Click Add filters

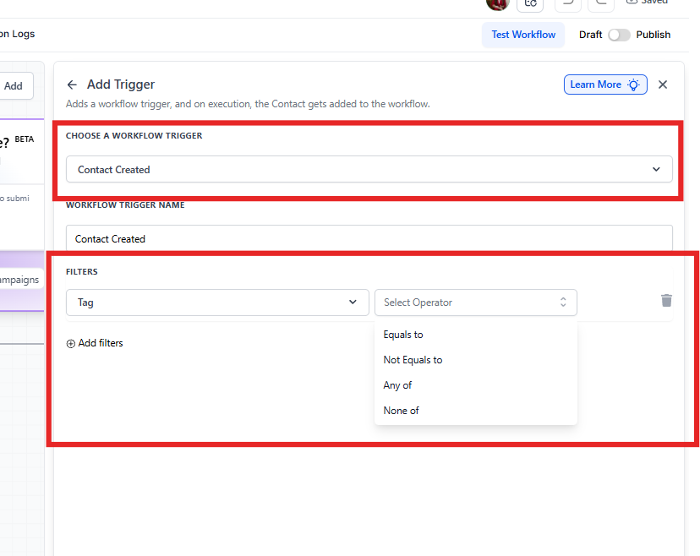(x=95, y=343)
